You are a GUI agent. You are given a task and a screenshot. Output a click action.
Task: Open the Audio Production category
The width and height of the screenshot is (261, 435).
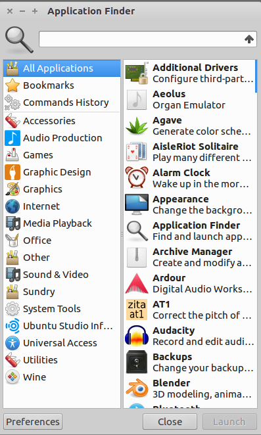click(62, 138)
